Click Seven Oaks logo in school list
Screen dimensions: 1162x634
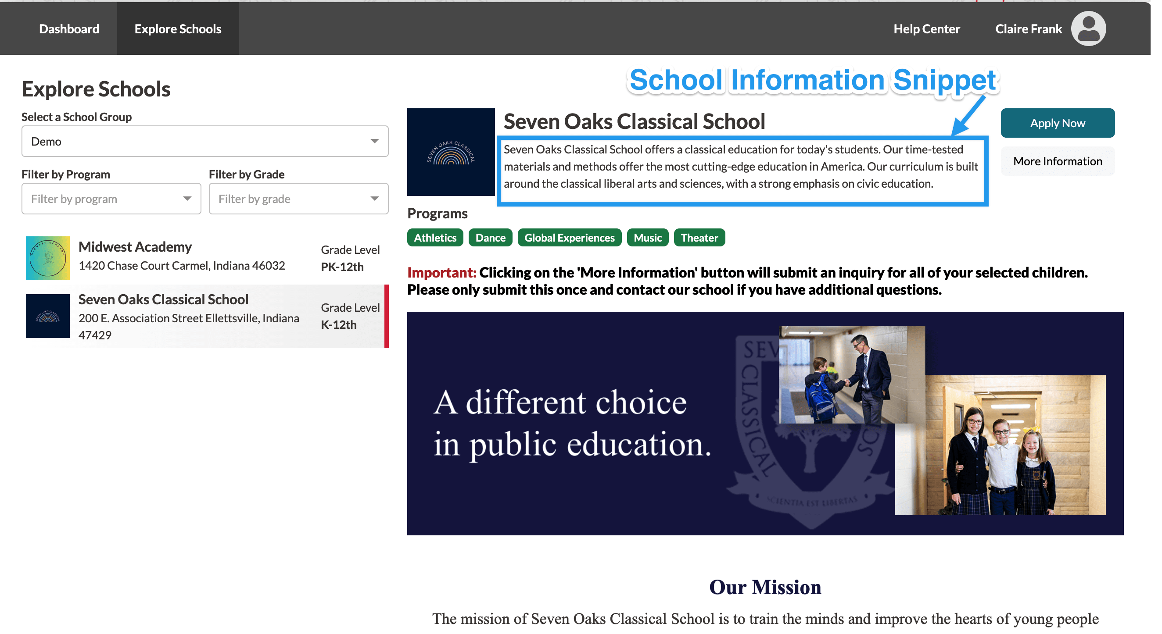tap(48, 316)
